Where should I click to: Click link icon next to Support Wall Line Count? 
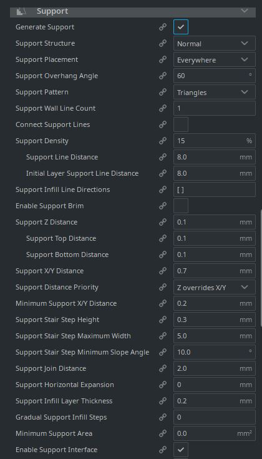coord(163,108)
